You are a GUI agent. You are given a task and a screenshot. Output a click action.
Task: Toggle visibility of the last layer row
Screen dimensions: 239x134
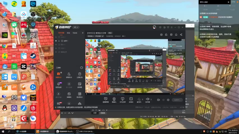[56, 52]
